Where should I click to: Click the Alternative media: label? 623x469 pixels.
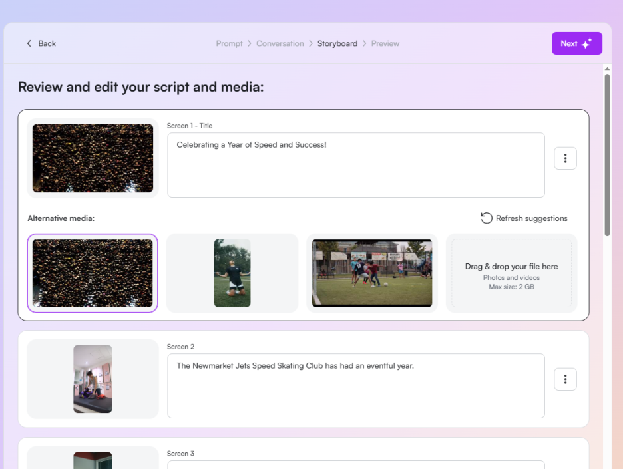(61, 218)
